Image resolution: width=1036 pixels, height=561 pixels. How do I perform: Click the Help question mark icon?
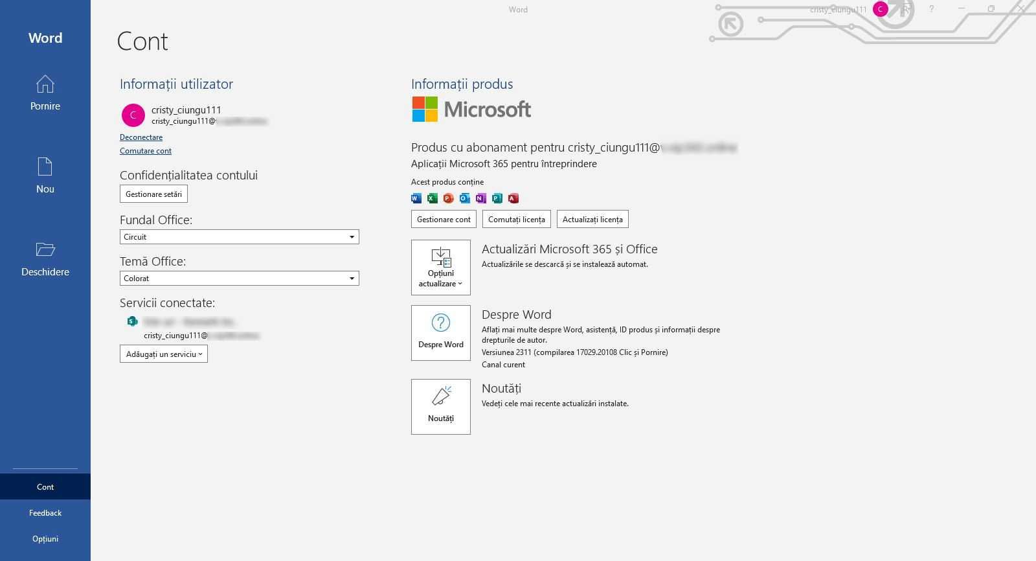931,9
